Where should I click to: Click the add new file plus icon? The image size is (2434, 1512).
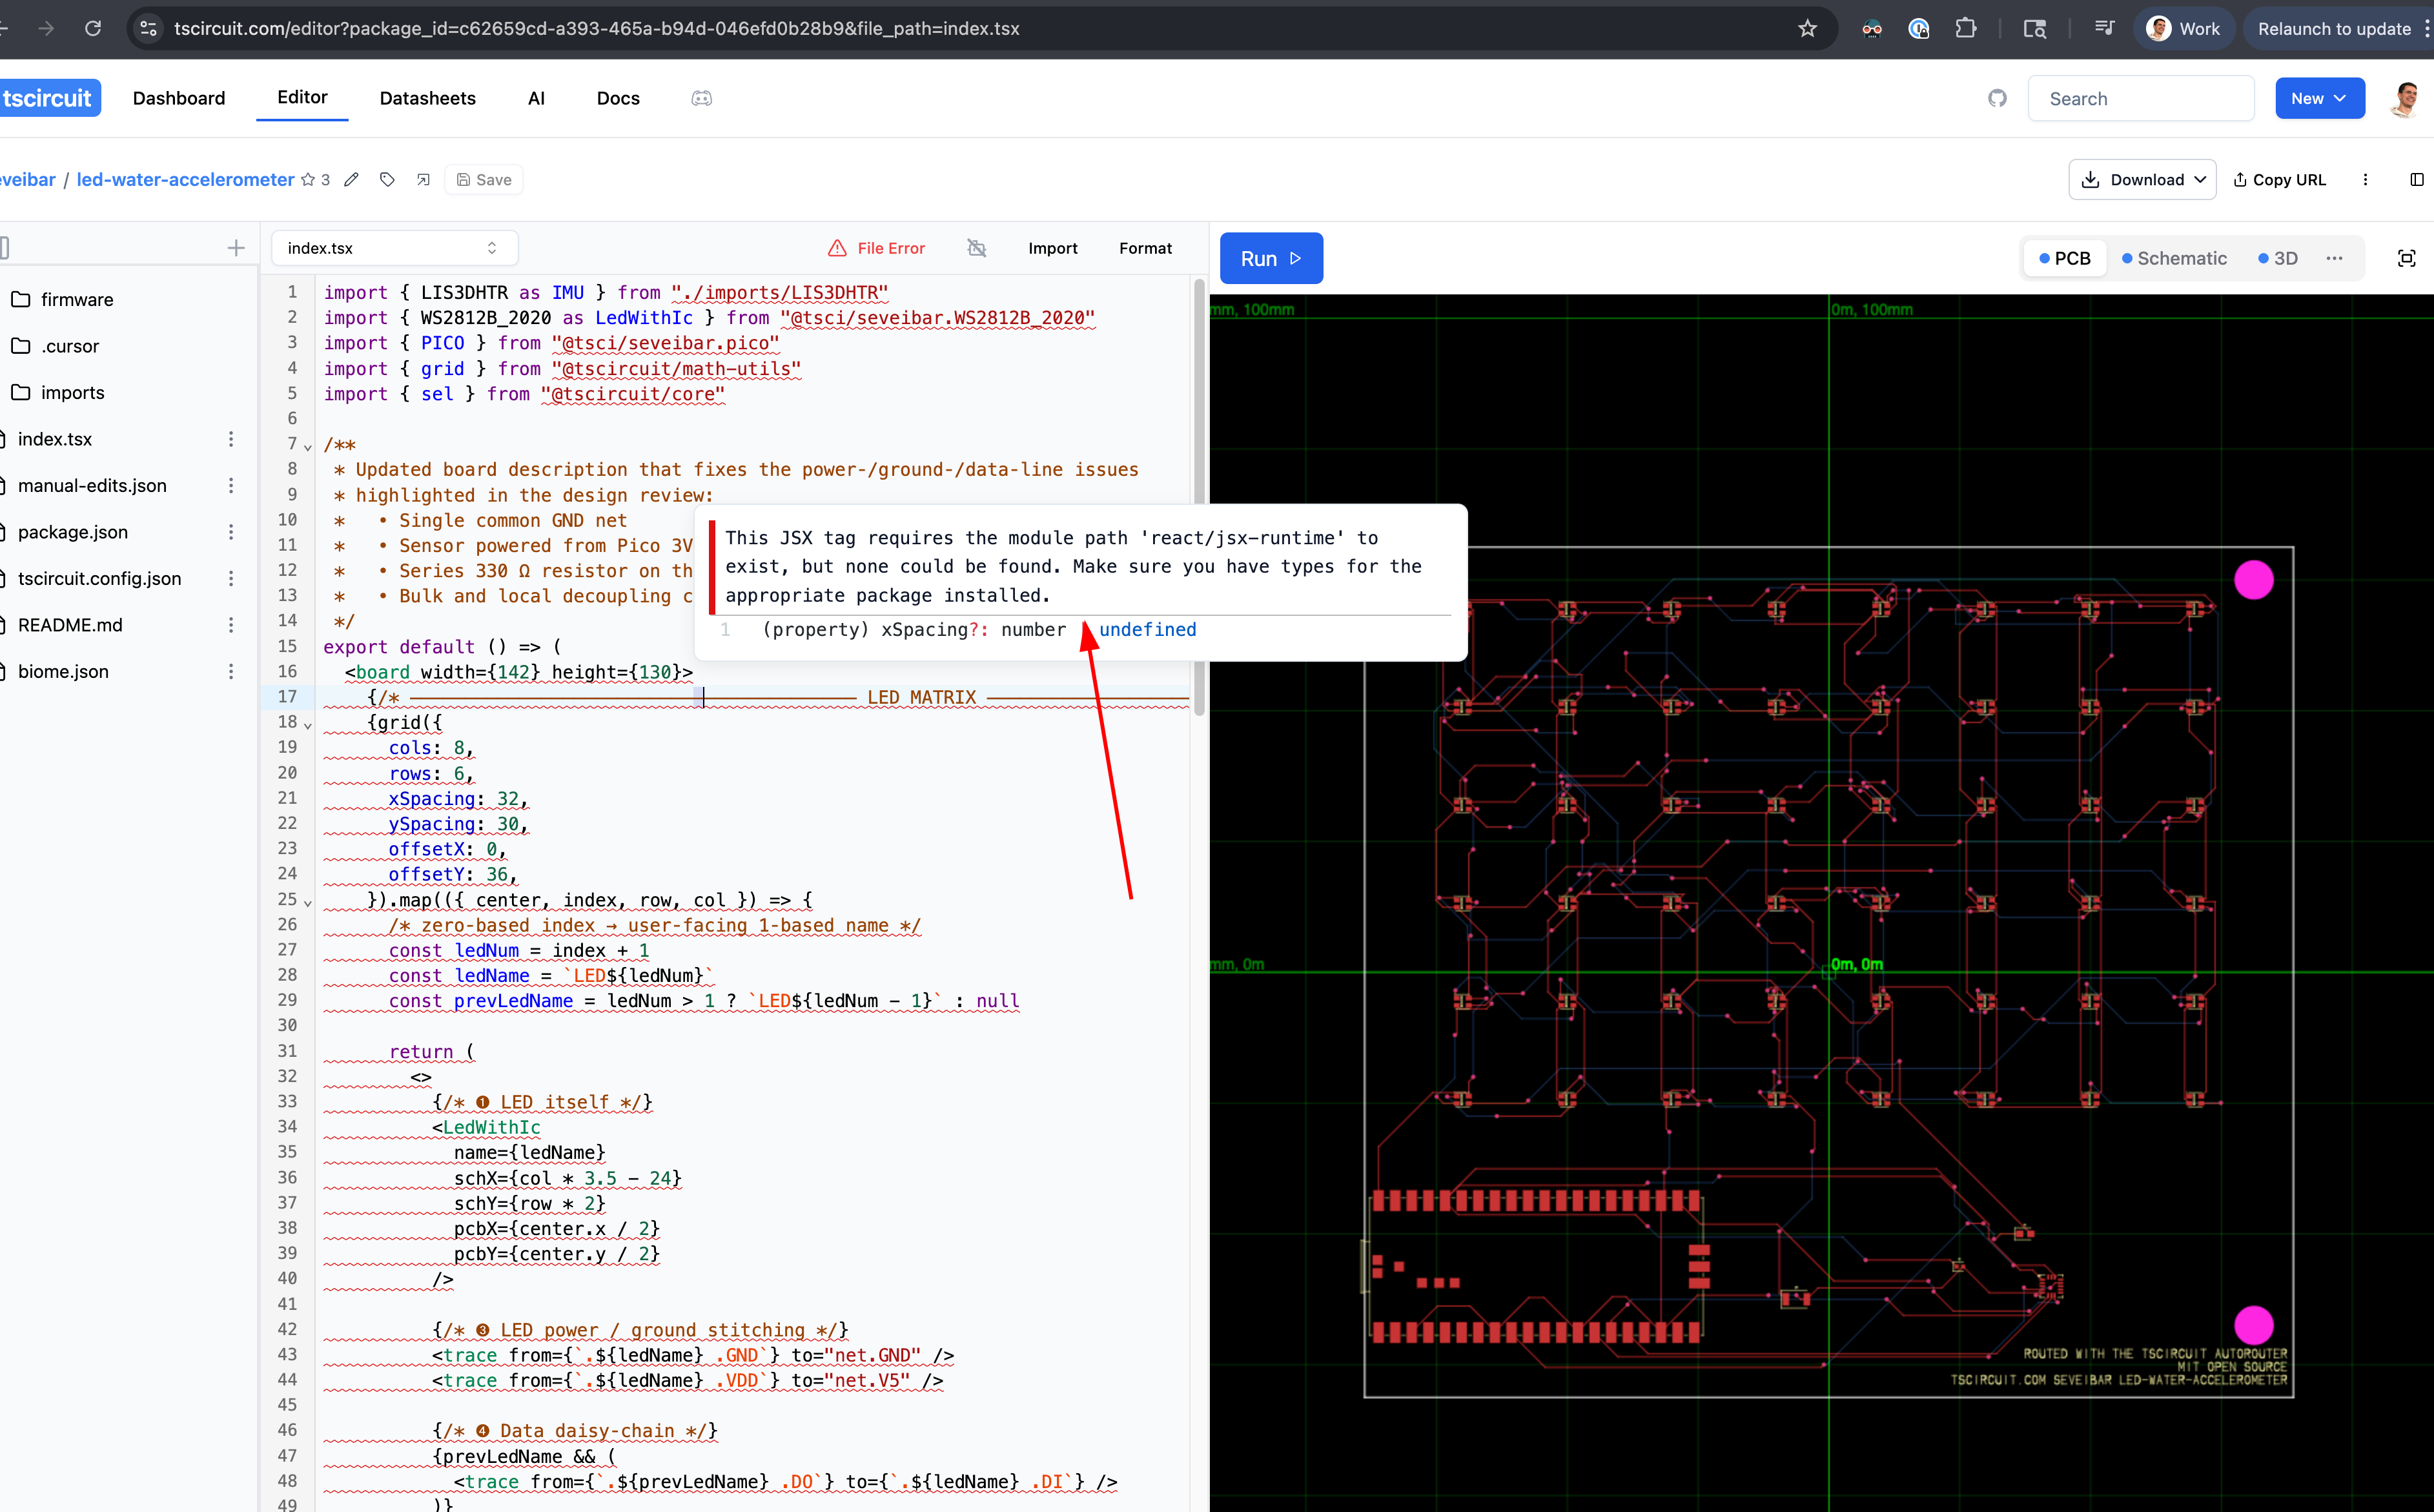[236, 248]
